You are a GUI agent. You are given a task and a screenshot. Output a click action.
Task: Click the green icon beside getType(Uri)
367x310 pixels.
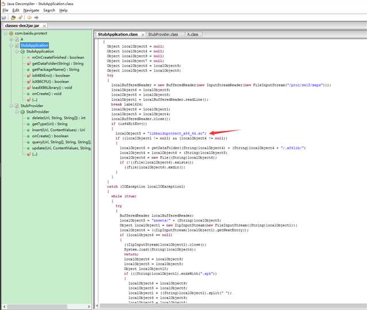tap(29, 124)
